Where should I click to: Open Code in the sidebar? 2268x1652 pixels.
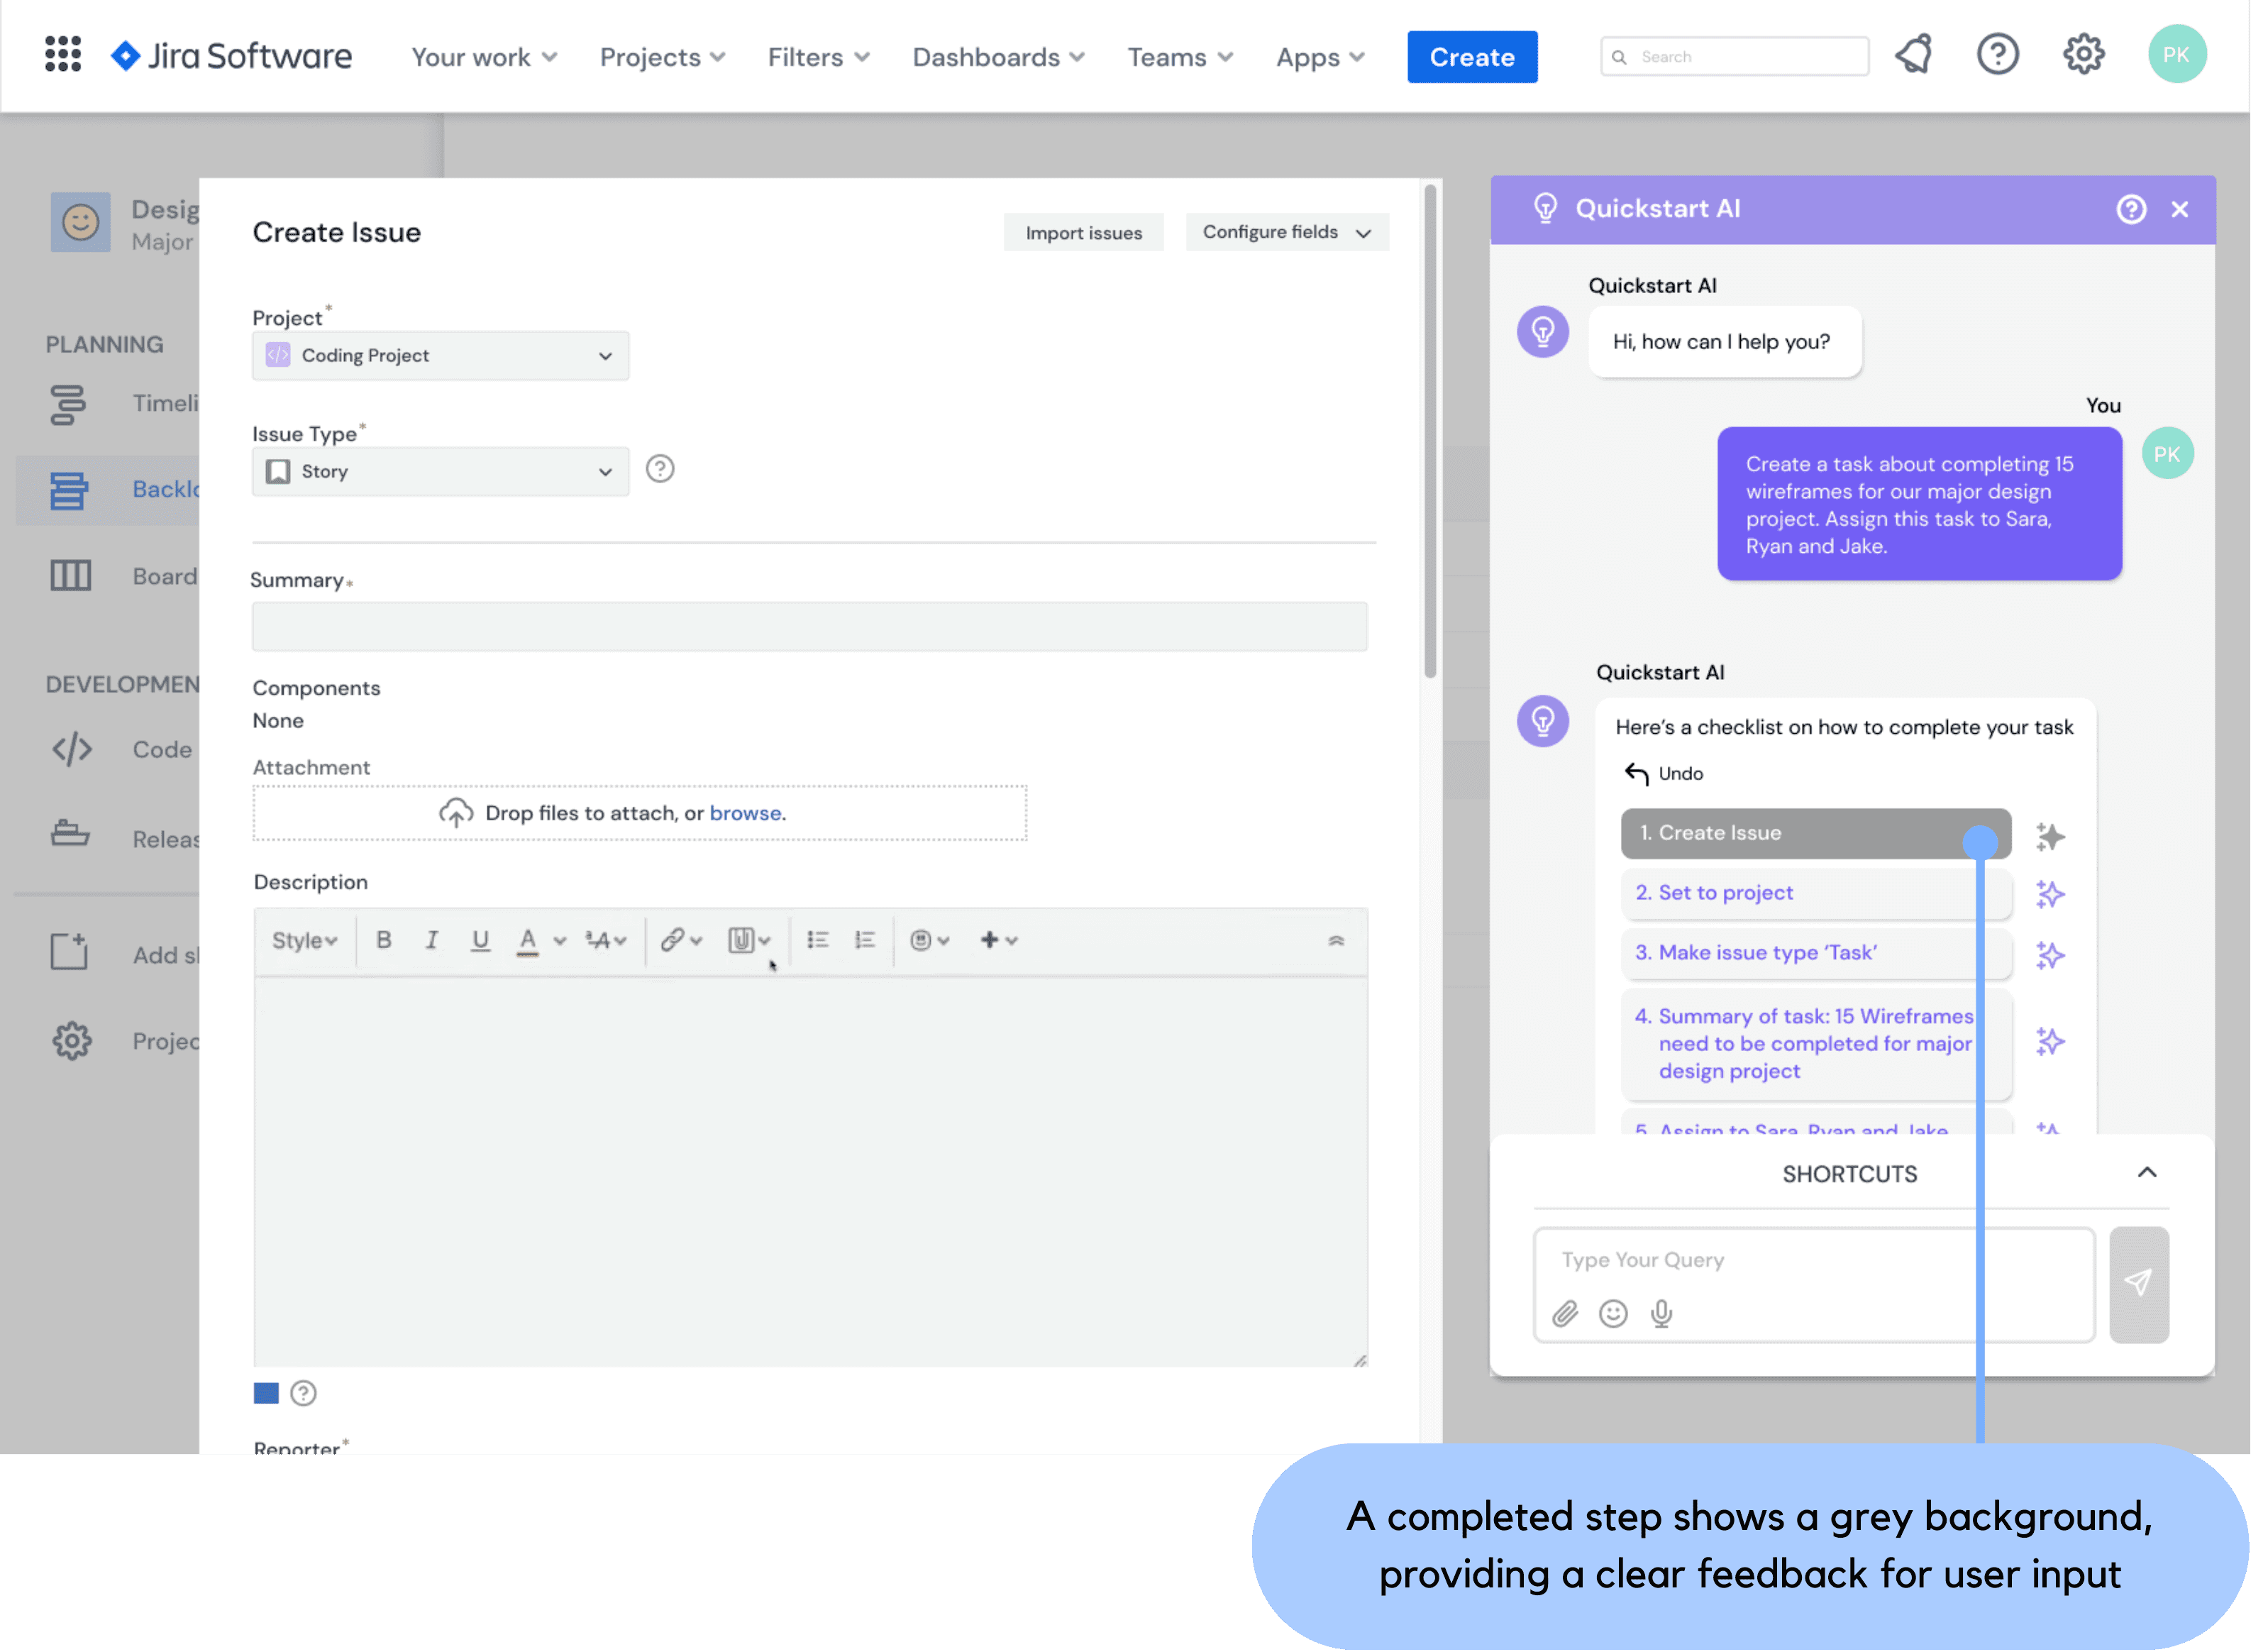122,750
